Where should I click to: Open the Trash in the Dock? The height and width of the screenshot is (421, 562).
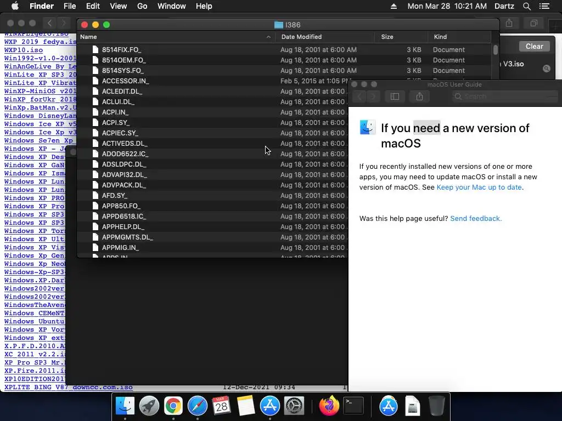pos(436,406)
